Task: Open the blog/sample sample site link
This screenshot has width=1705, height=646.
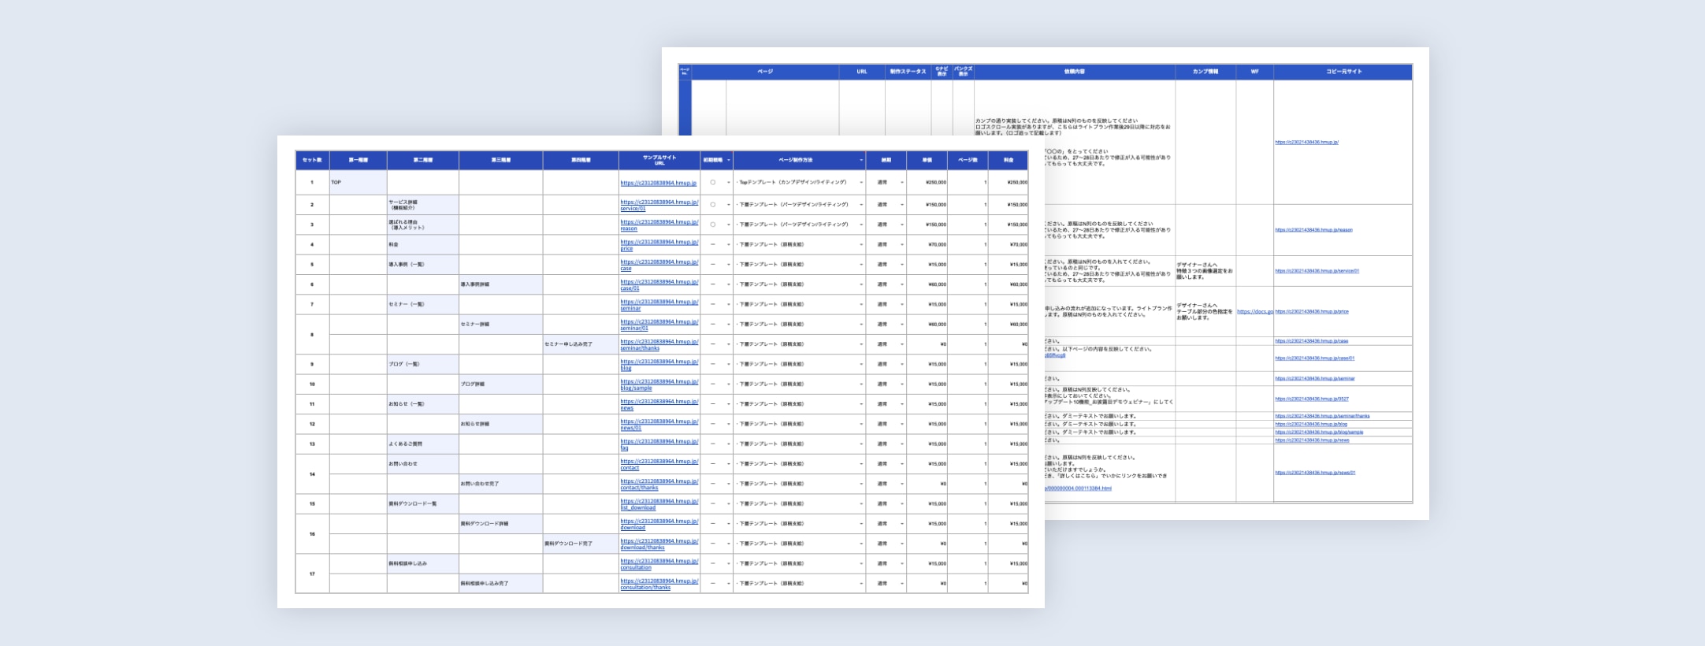Action: point(659,384)
